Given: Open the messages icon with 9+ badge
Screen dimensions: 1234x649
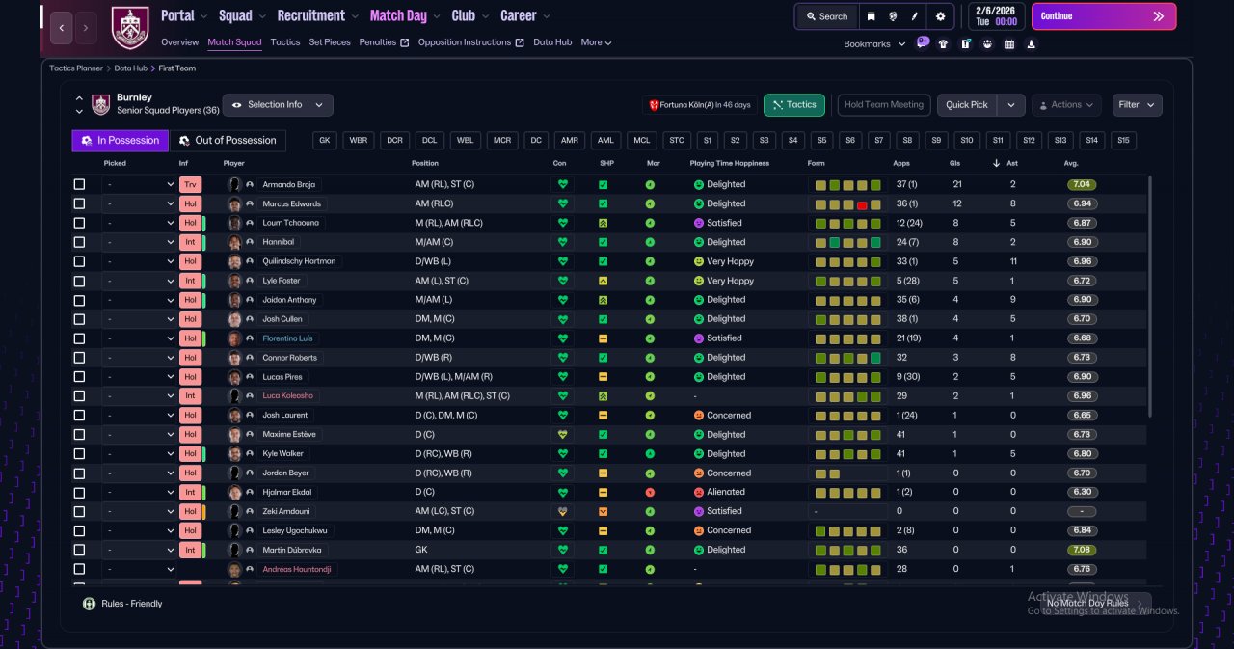Looking at the screenshot, I should coord(923,43).
